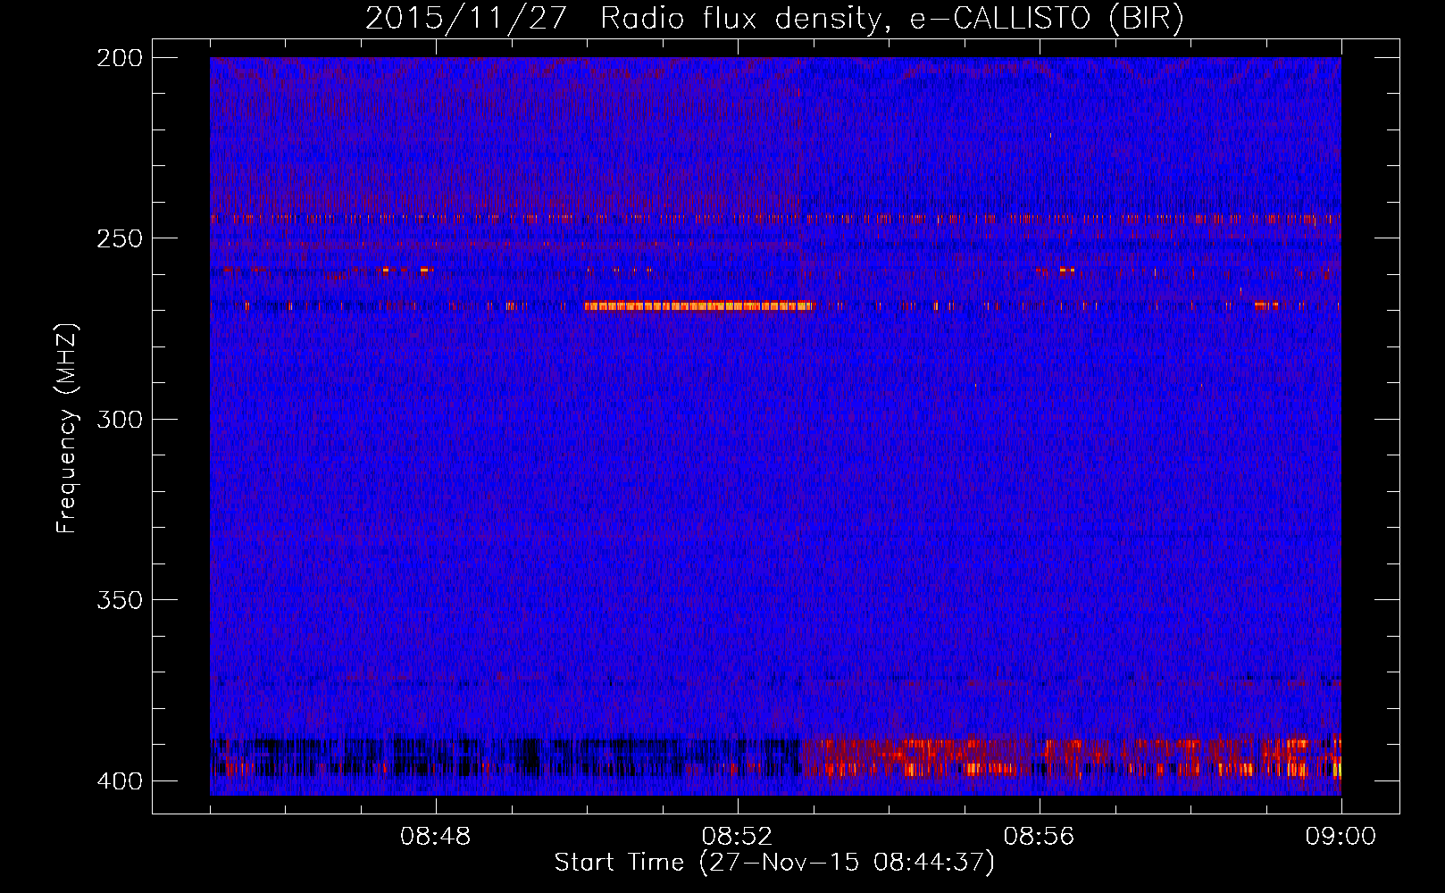This screenshot has height=893, width=1445.
Task: Click the 'Start Time (27-Nov-15 08:44:37)' axis label
Action: (x=774, y=863)
